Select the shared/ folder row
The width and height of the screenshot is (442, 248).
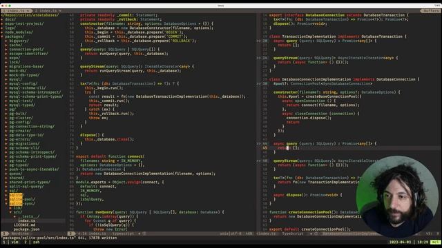click(x=17, y=178)
